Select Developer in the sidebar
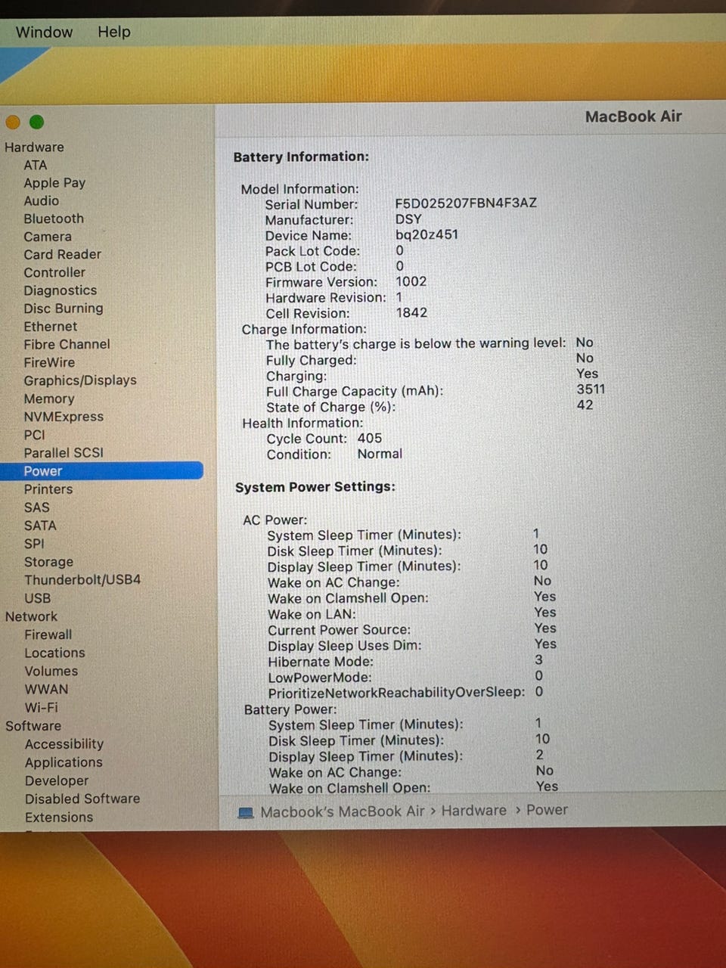This screenshot has width=726, height=968. tap(57, 780)
